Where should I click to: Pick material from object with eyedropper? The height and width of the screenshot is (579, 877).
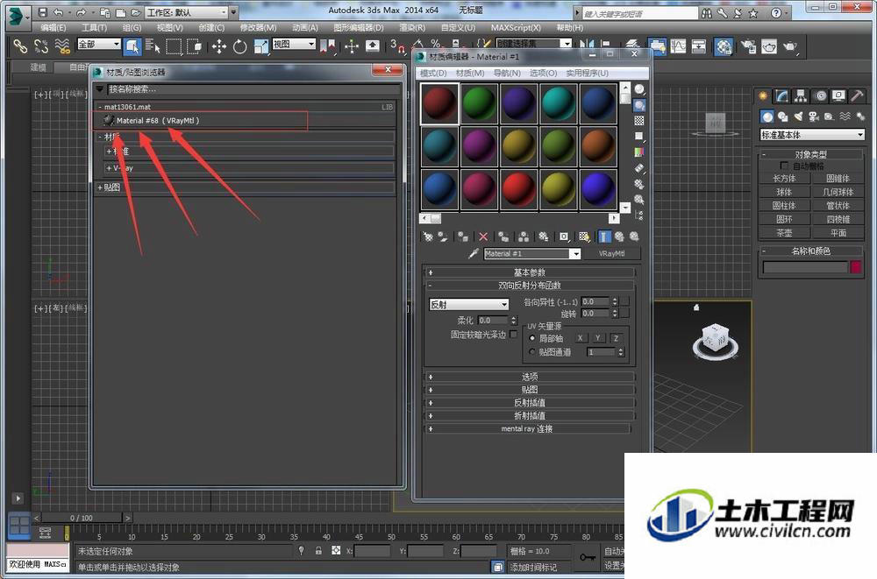pyautogui.click(x=474, y=254)
